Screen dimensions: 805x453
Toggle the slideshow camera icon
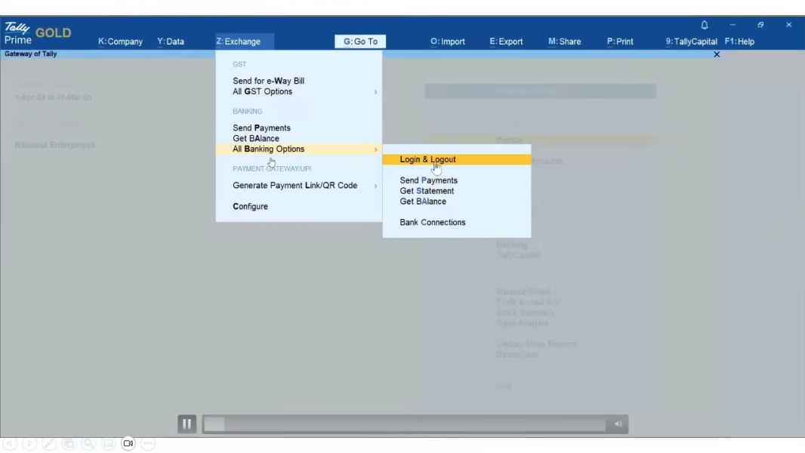tap(128, 443)
